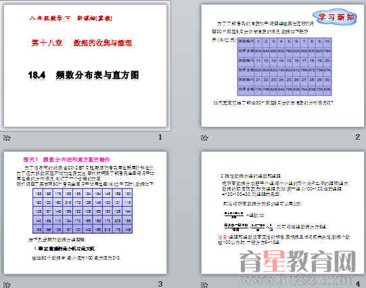Select slide 2 with the purple data table
The height and width of the screenshot is (288, 366).
point(283,66)
